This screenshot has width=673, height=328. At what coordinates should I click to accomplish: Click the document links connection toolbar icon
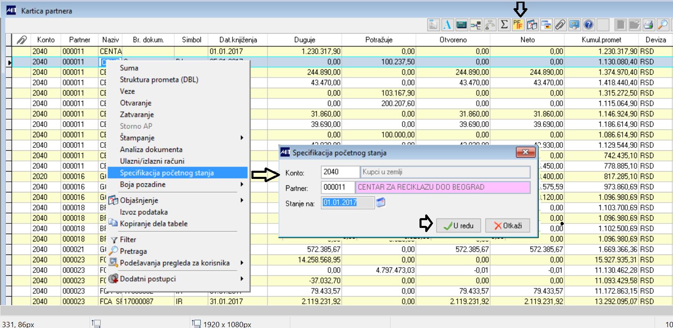476,25
